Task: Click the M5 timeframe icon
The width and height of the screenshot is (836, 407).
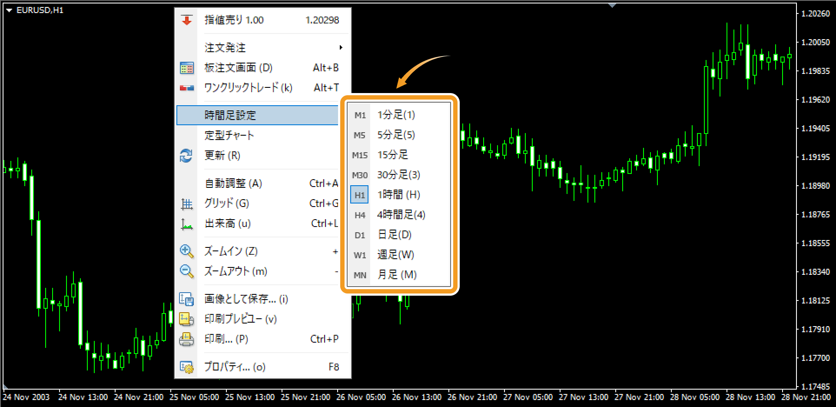Action: (x=360, y=135)
